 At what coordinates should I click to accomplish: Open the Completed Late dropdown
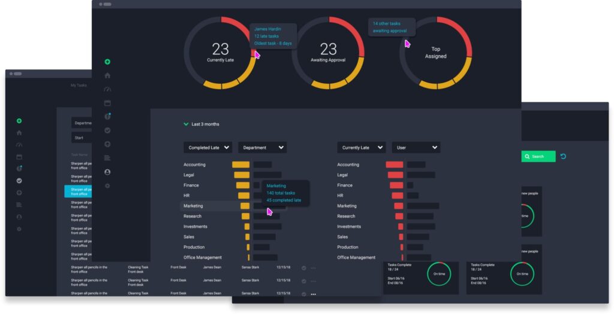click(207, 148)
